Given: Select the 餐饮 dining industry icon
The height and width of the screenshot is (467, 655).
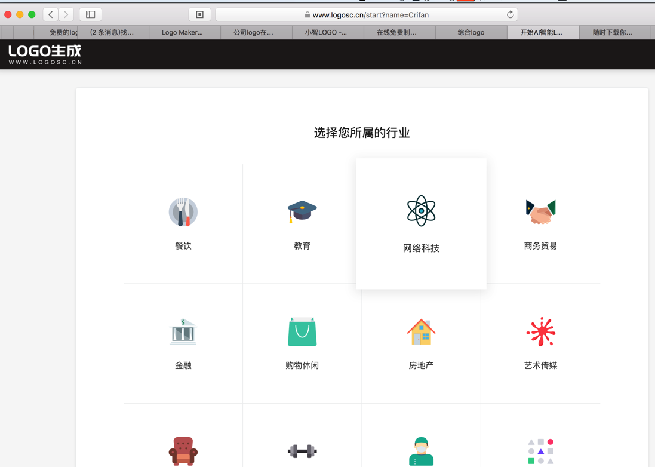Looking at the screenshot, I should (x=183, y=212).
